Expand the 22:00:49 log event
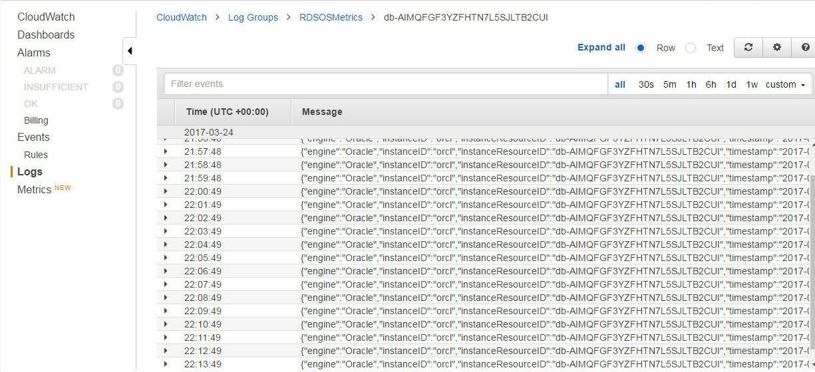The height and width of the screenshot is (372, 815). (166, 191)
